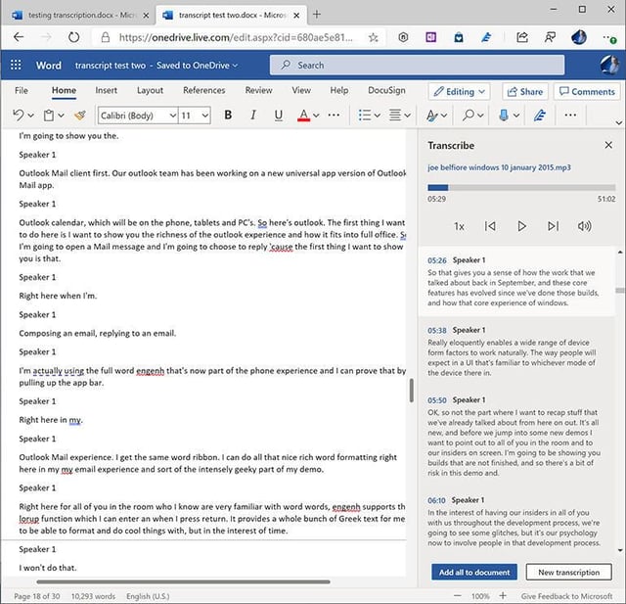Open the File menu

point(22,90)
